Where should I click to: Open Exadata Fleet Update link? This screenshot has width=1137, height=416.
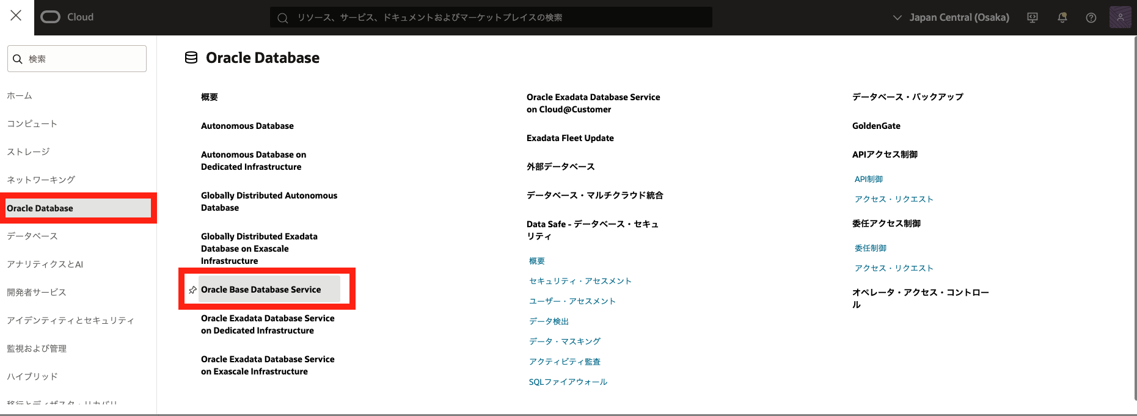pos(569,139)
